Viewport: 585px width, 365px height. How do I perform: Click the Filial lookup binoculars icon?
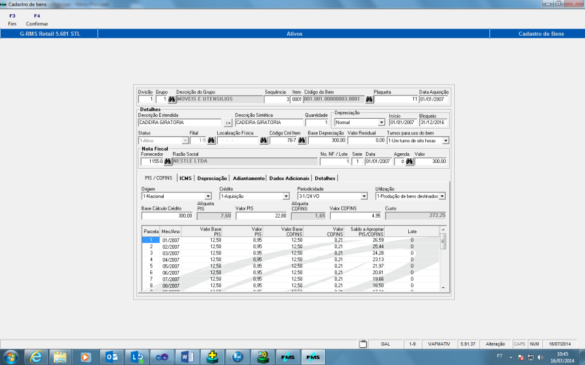[x=211, y=140]
